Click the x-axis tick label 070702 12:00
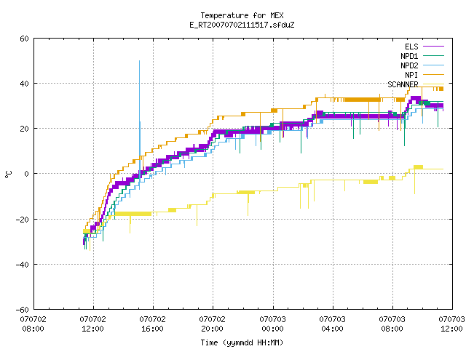Image resolution: width=466 pixels, height=349 pixels. [92, 324]
